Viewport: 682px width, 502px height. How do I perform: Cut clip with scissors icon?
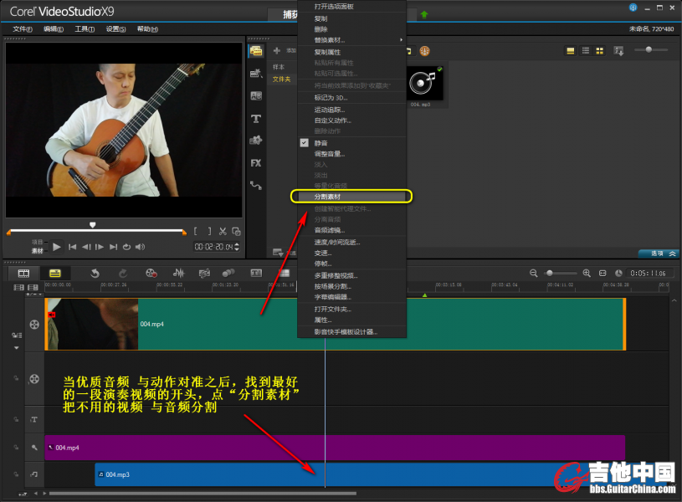coord(223,232)
